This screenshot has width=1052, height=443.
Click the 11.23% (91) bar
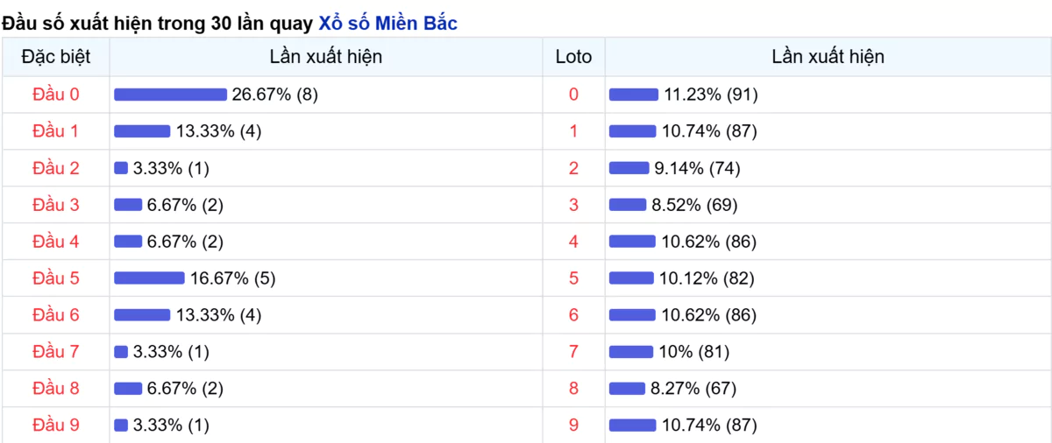634,95
